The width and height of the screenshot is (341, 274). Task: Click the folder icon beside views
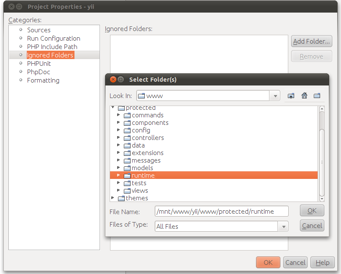pyautogui.click(x=127, y=191)
